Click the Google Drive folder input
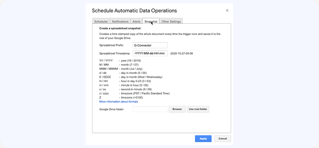Viewport: 319px width, 148px height. coord(150,109)
